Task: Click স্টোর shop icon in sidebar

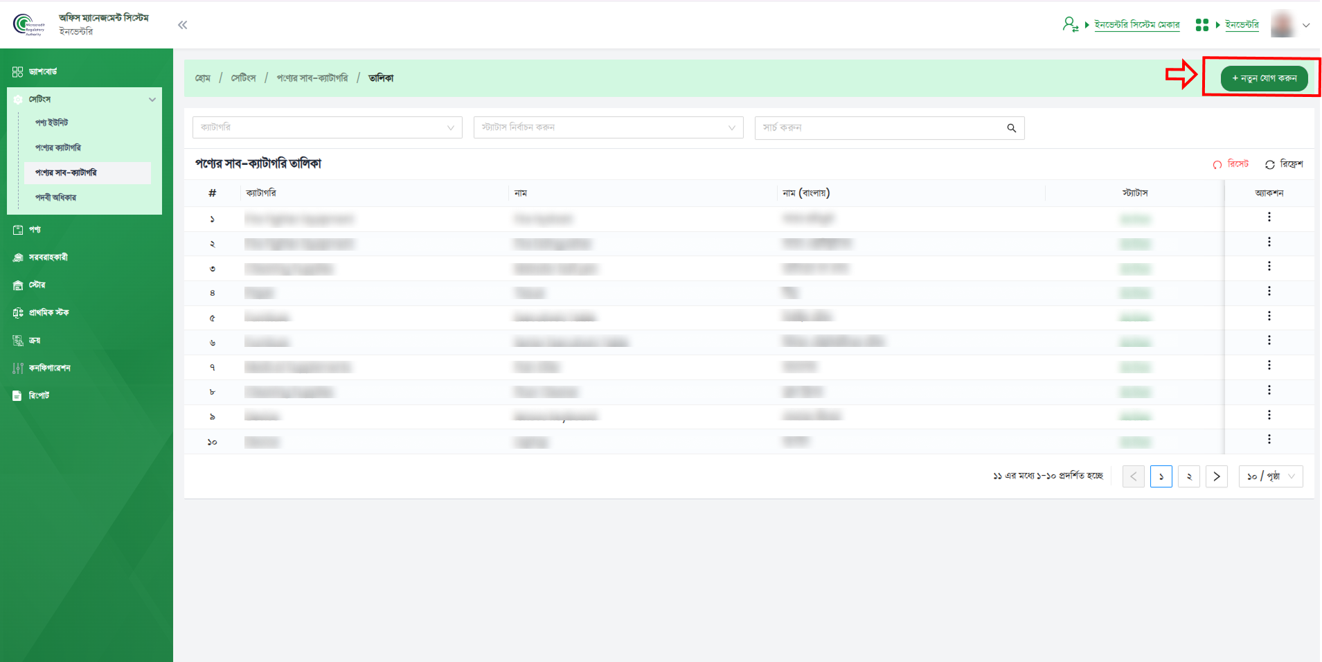Action: (x=17, y=285)
